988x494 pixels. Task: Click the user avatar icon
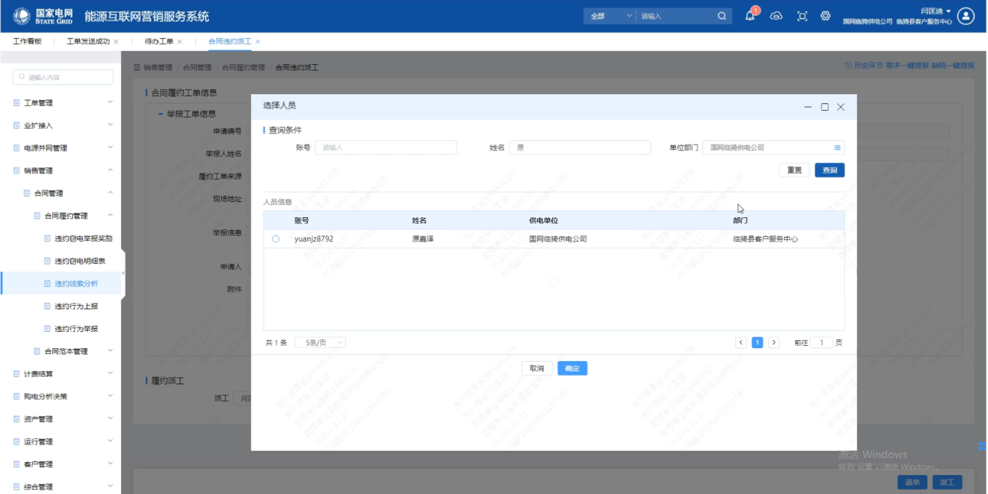966,16
